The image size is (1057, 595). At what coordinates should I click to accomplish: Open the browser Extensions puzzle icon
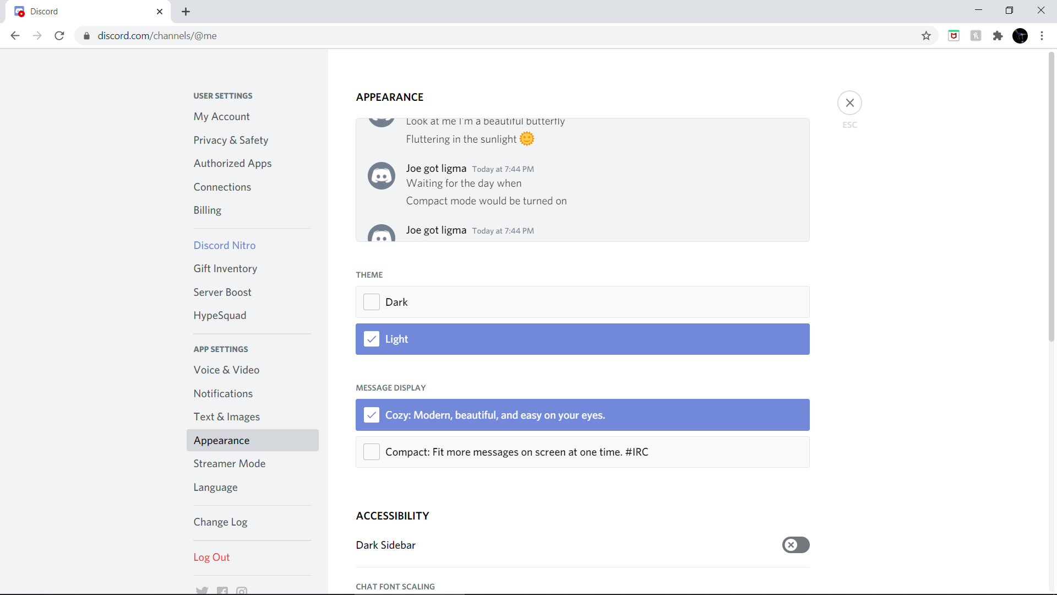998,35
